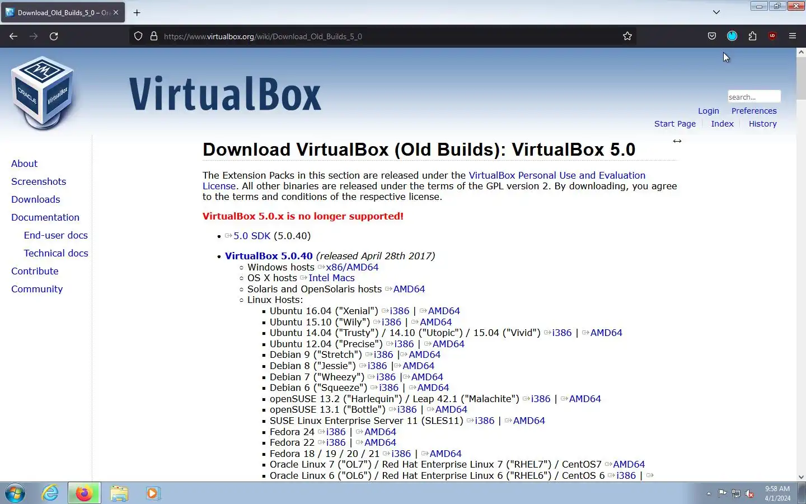This screenshot has height=504, width=806.
Task: Download Fedora 24 AMD64 package
Action: [380, 432]
